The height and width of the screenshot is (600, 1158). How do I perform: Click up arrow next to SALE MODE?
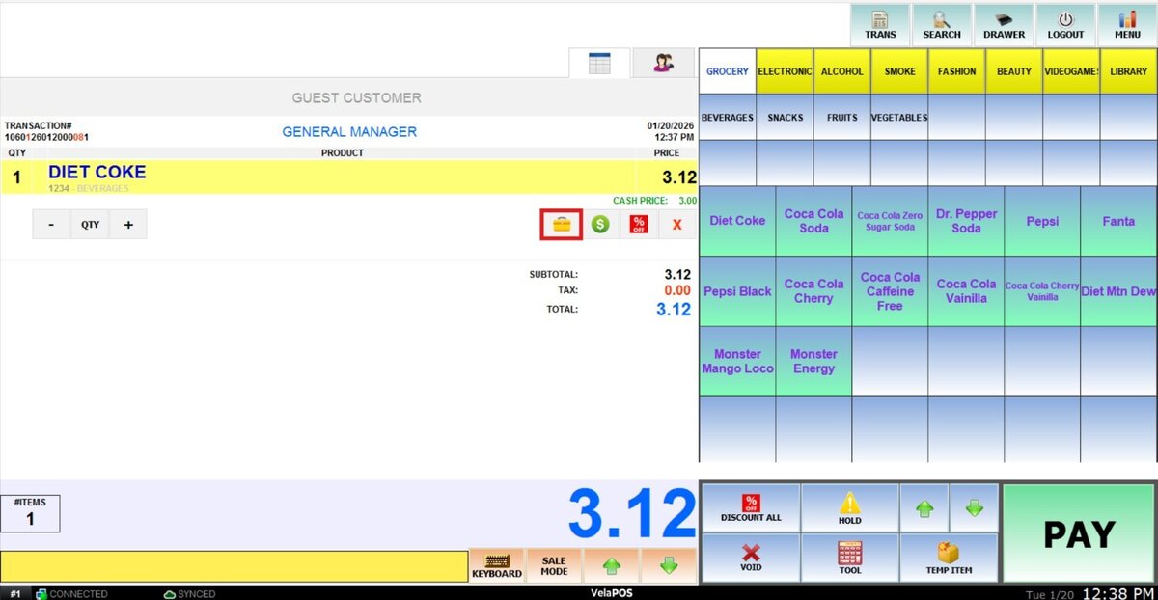(611, 565)
